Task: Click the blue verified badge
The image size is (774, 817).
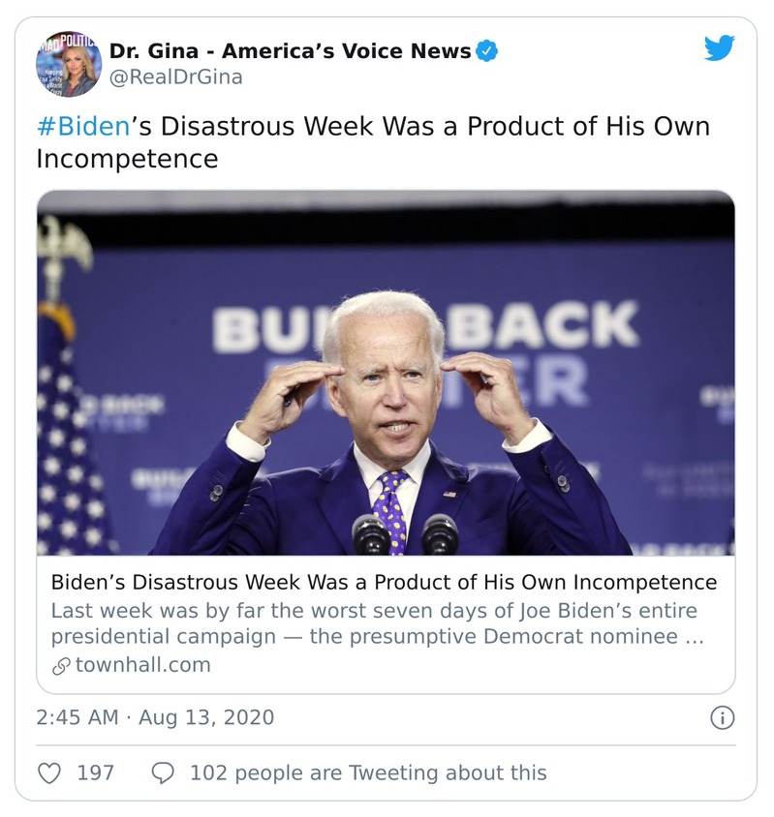Action: (x=486, y=50)
